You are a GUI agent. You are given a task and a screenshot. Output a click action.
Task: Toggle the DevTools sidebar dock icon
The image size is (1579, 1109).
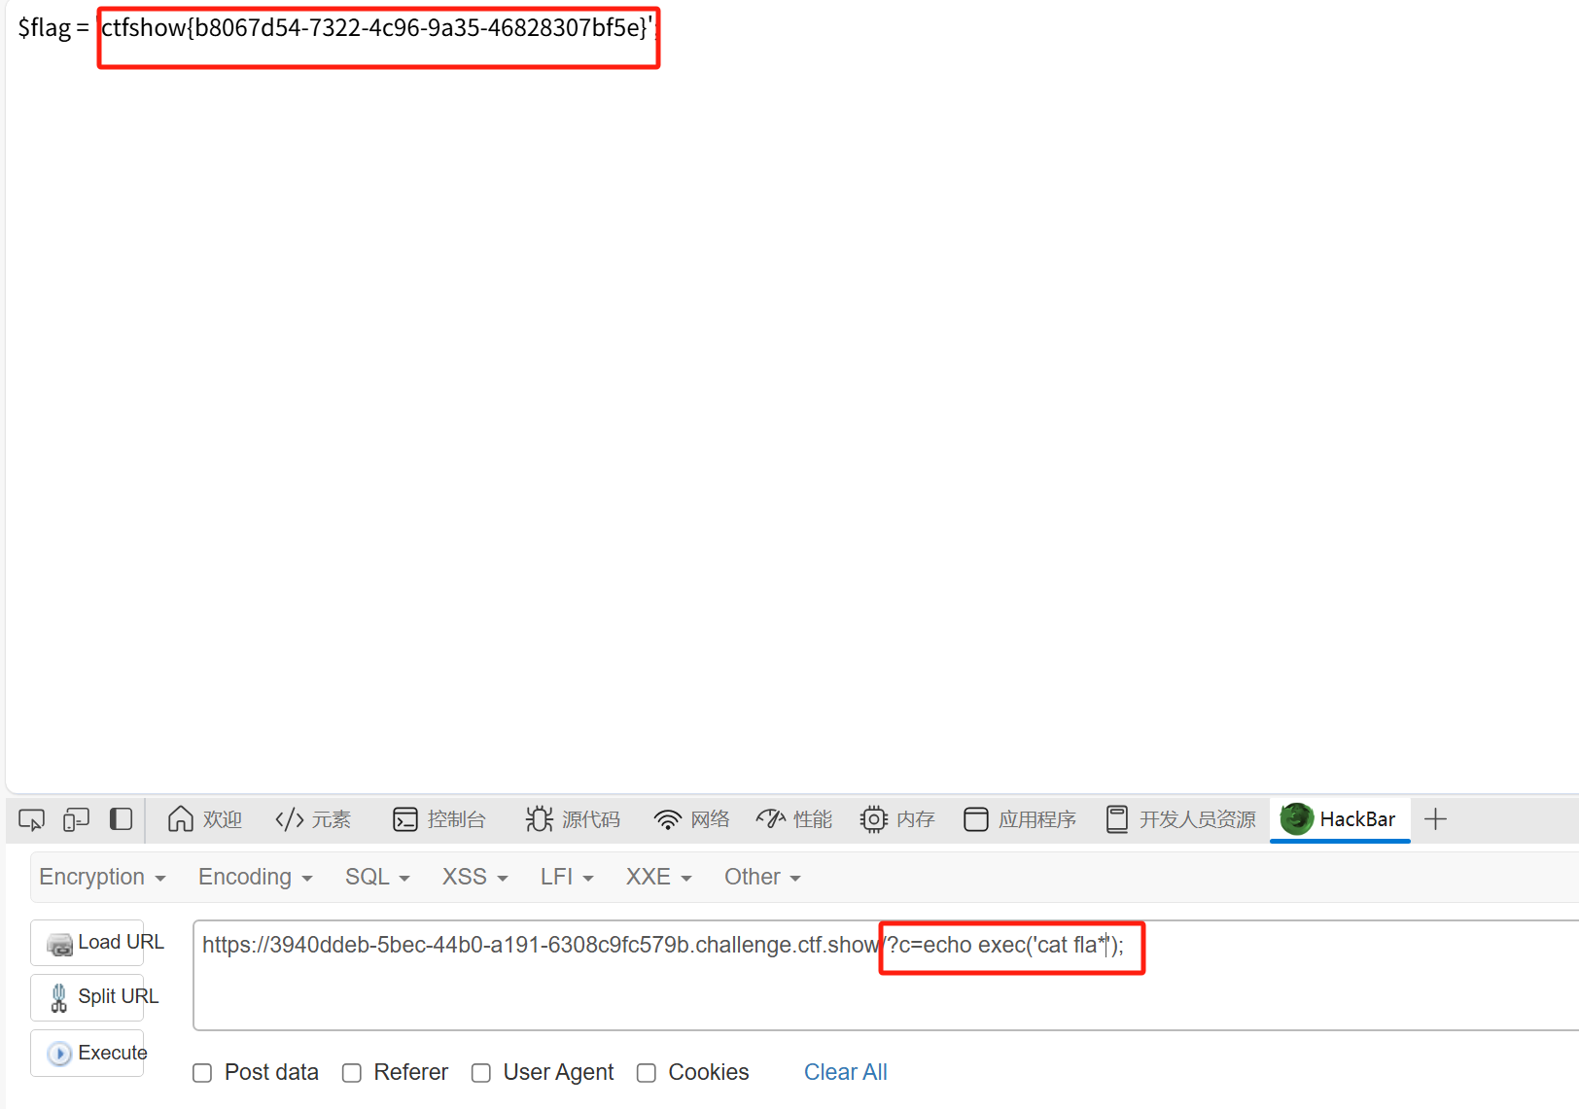tap(121, 819)
